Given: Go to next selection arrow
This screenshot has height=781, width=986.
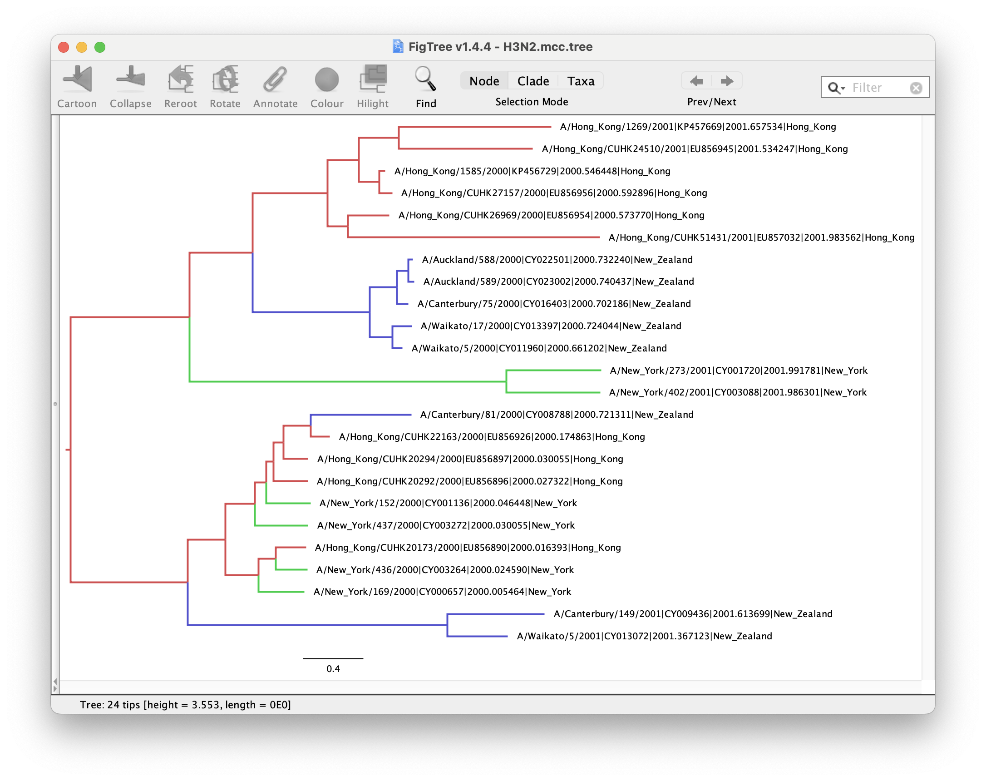Looking at the screenshot, I should [x=726, y=81].
